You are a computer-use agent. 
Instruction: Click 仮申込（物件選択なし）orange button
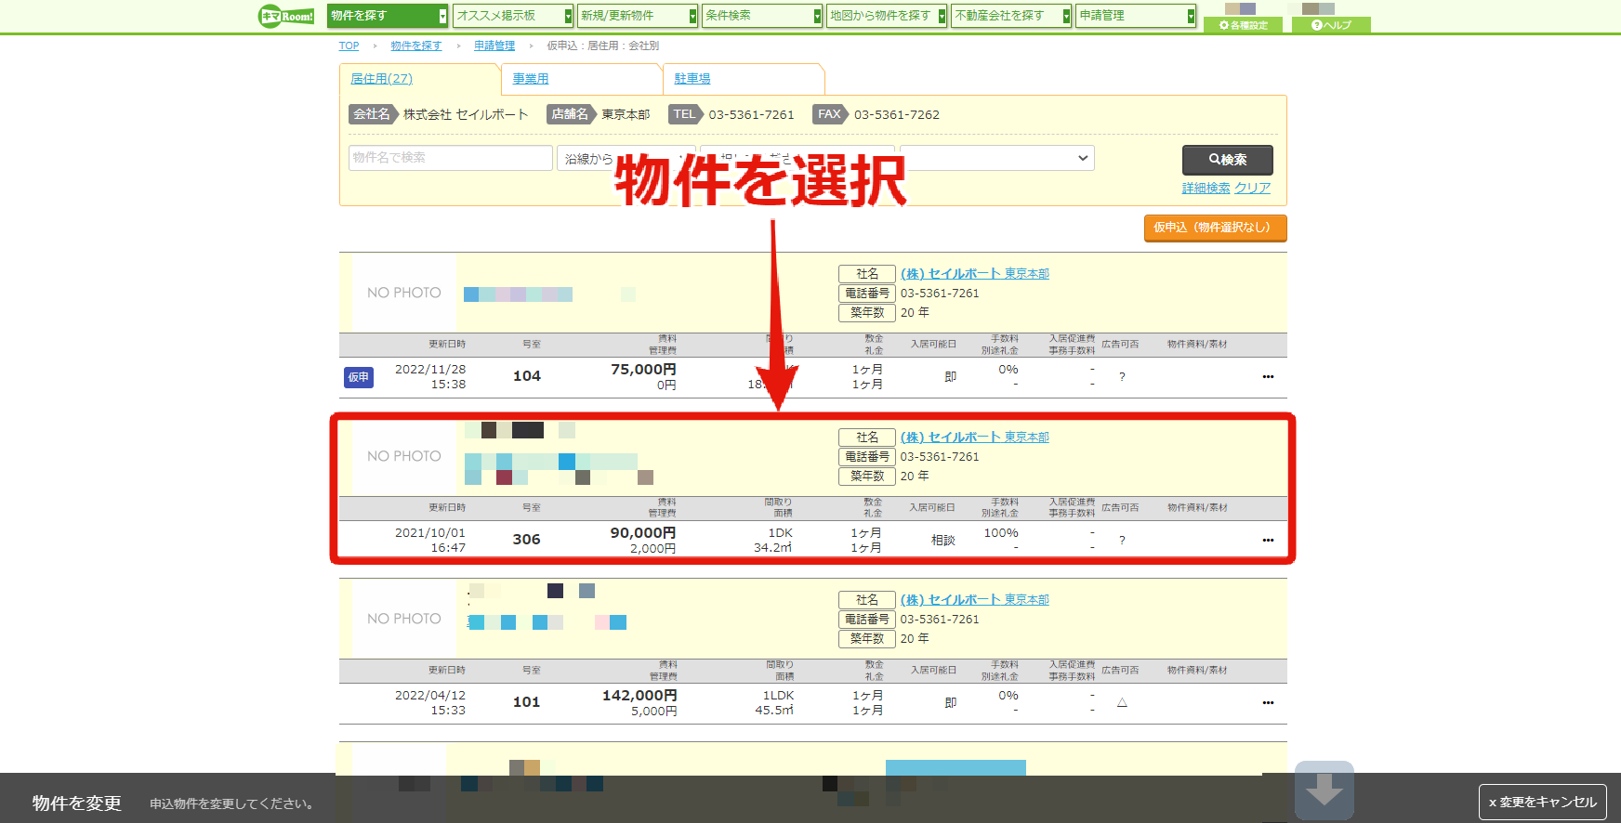[1215, 228]
